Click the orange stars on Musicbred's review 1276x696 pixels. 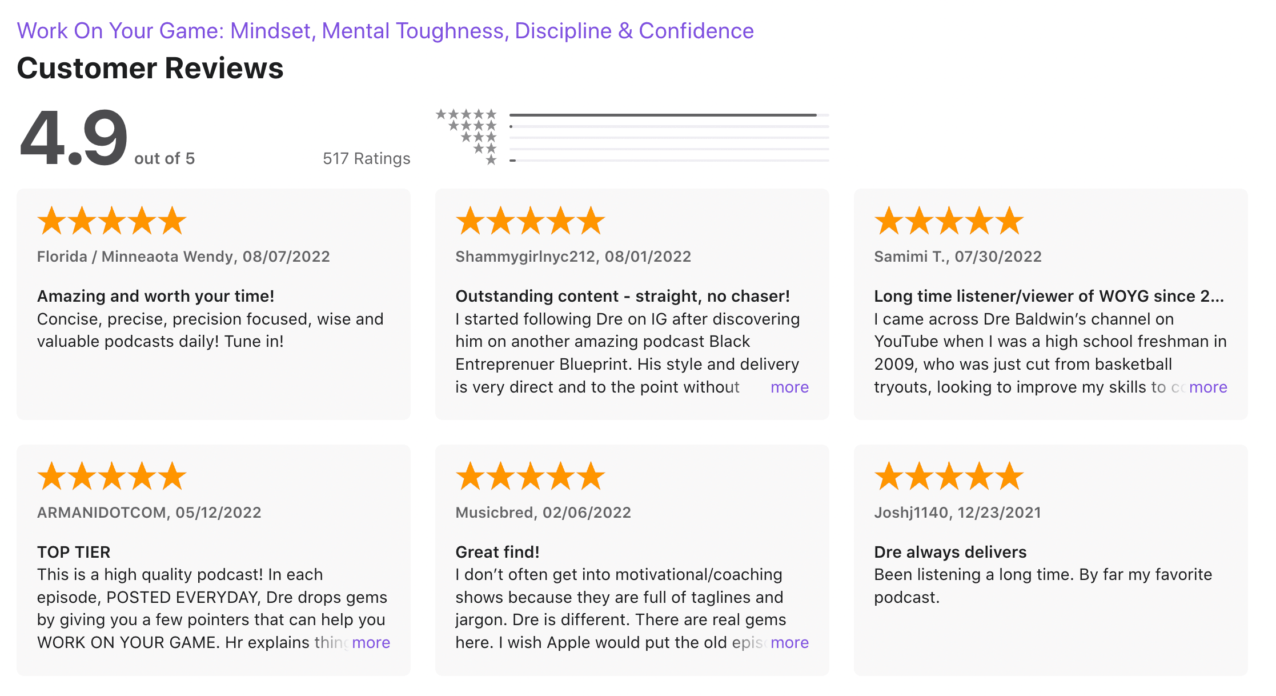[530, 477]
